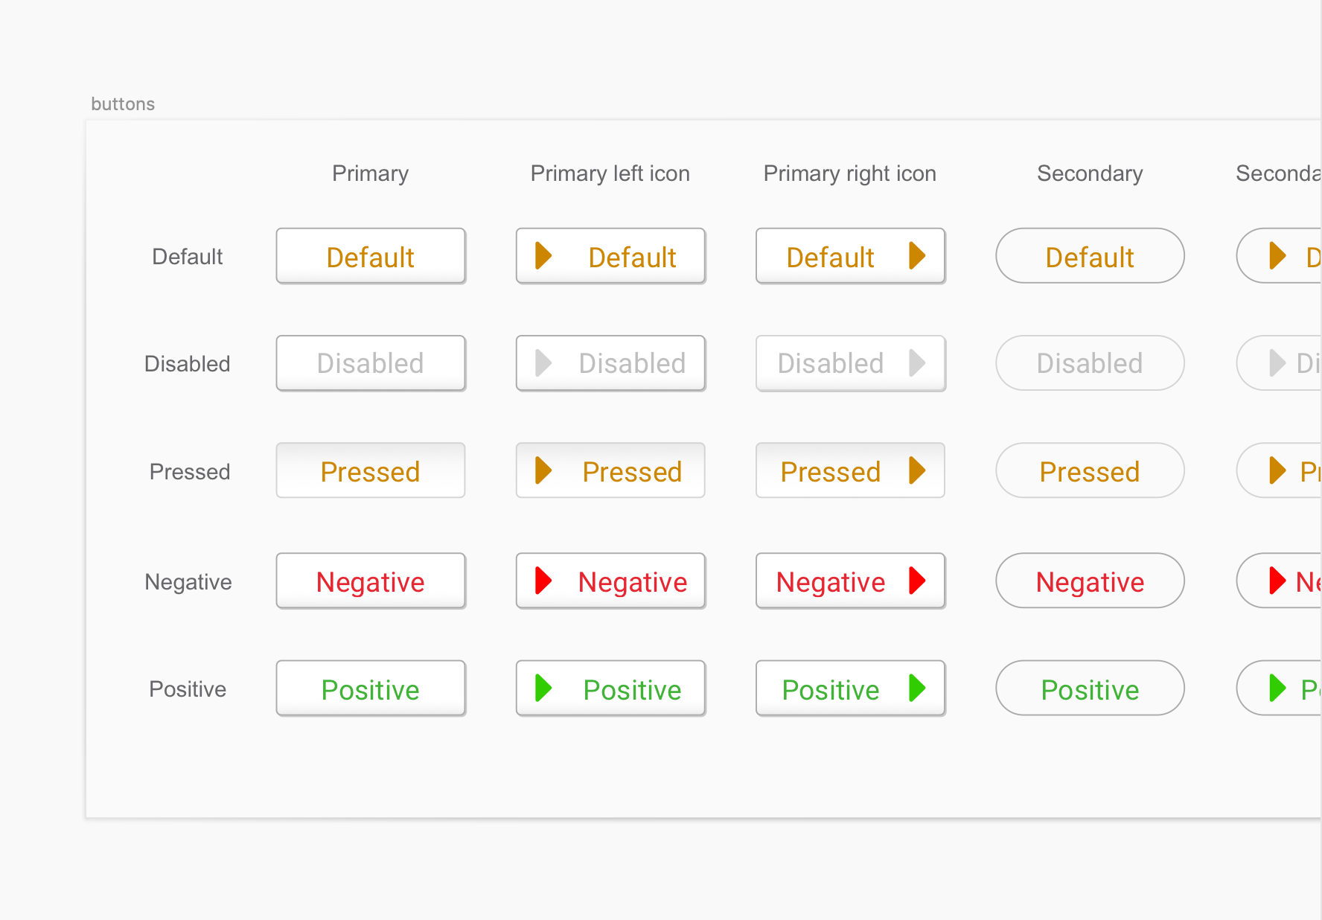The image size is (1322, 920).
Task: Click the 'Primary left icon' column header
Action: 610,173
